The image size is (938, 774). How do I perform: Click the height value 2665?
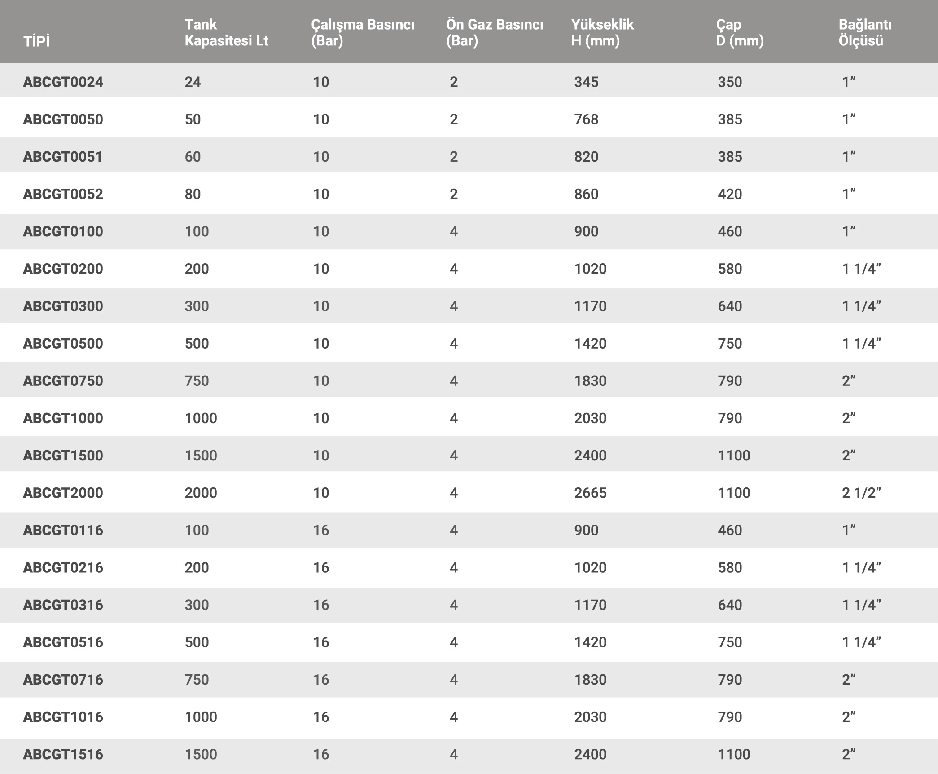coord(590,492)
